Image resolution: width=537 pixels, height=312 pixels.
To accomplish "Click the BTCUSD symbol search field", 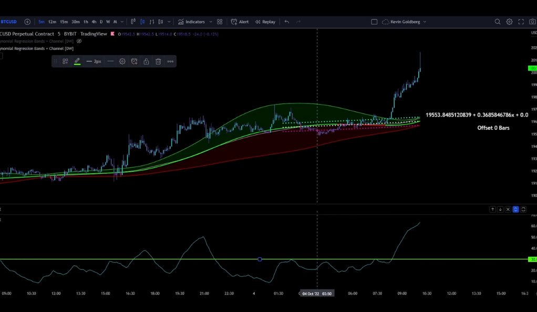I will click(x=9, y=22).
